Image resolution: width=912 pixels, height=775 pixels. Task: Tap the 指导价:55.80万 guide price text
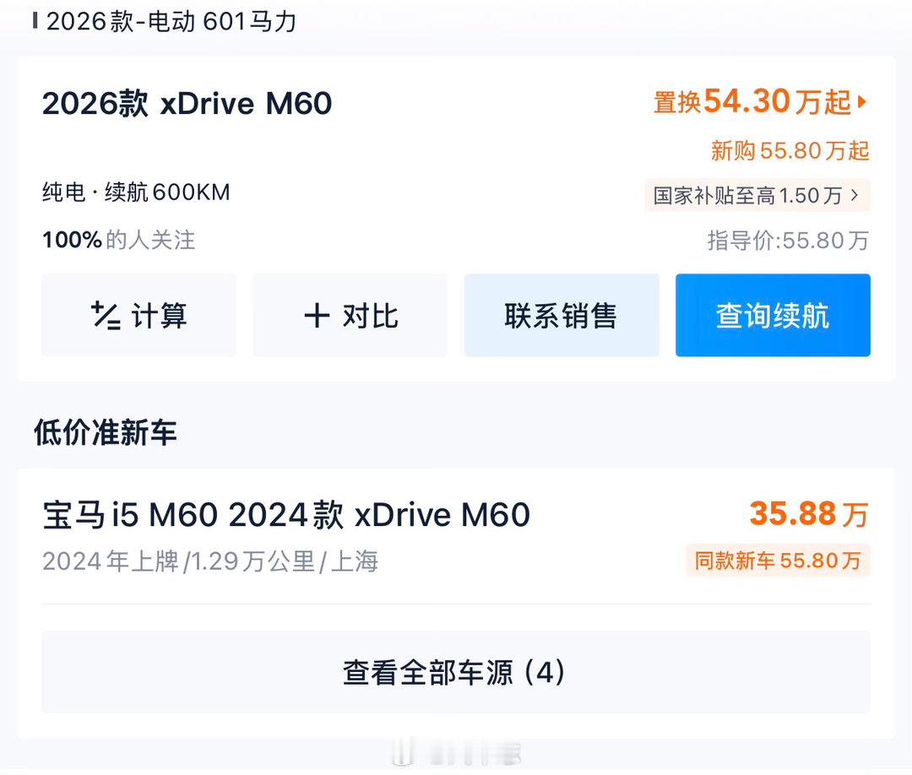point(788,240)
